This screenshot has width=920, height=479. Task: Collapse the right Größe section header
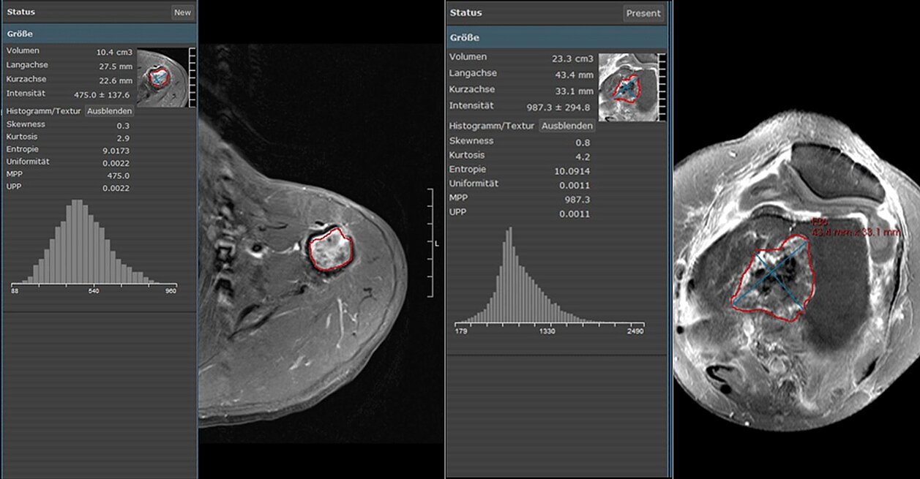coord(557,37)
